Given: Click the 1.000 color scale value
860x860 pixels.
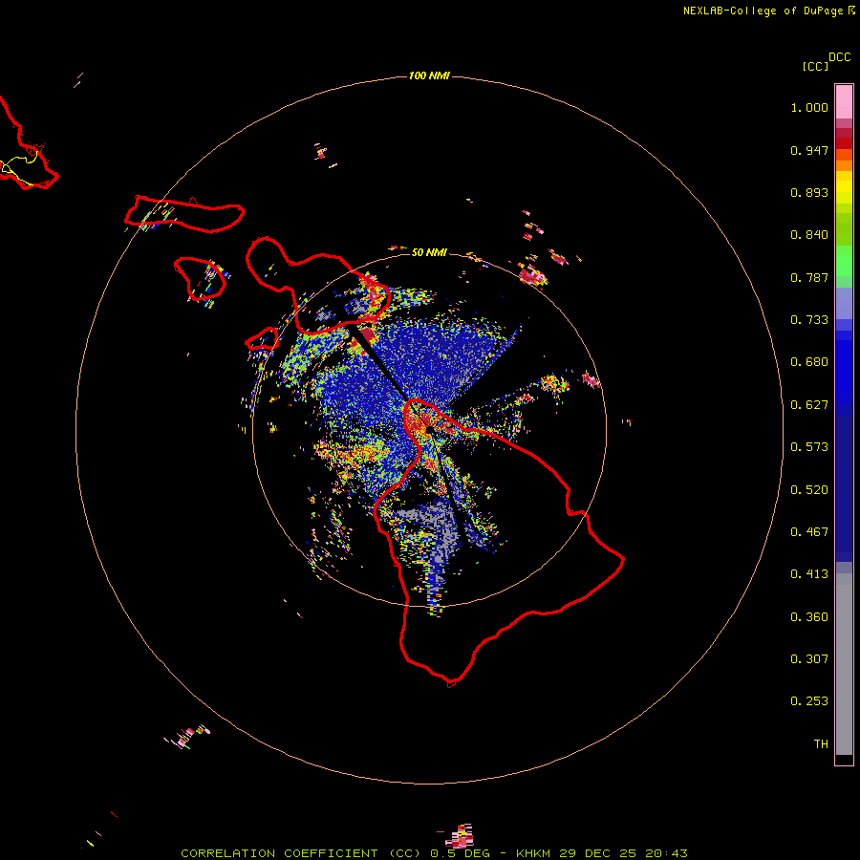Looking at the screenshot, I should pyautogui.click(x=809, y=107).
